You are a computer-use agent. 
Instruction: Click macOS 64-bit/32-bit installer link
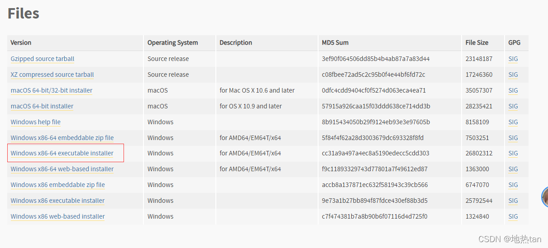pos(52,90)
